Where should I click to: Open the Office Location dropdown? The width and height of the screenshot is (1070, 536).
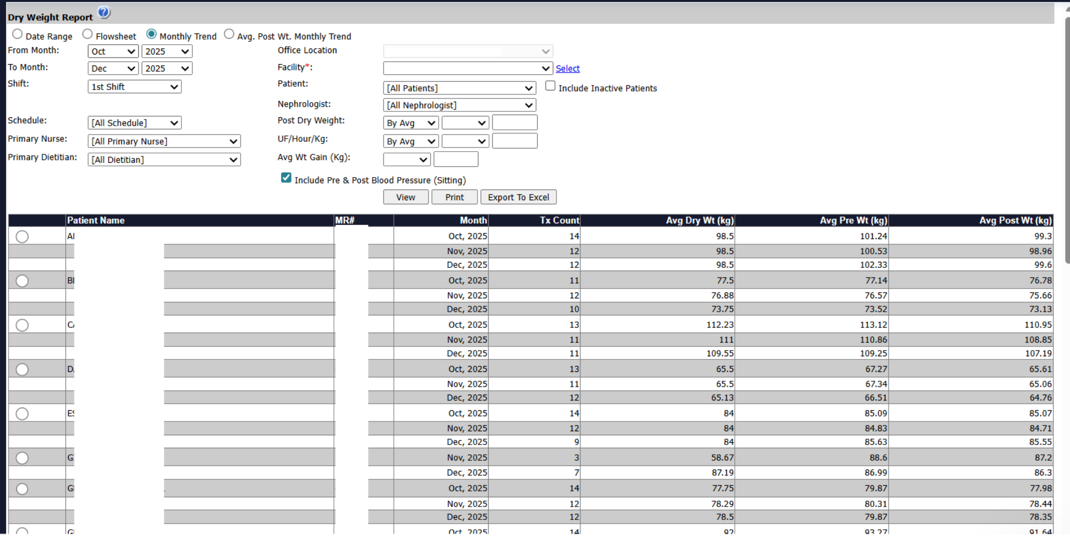tap(468, 51)
